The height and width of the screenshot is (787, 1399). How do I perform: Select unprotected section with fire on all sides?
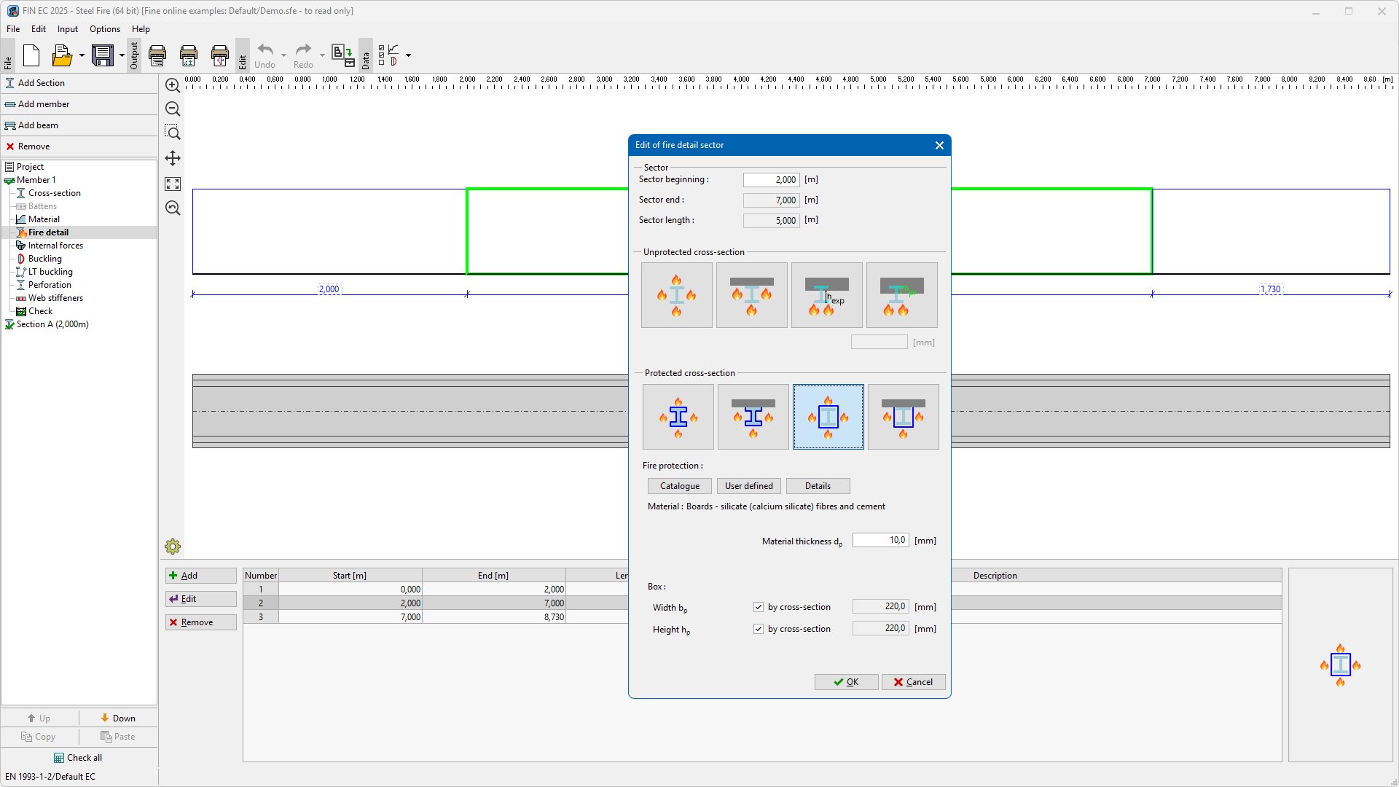676,295
